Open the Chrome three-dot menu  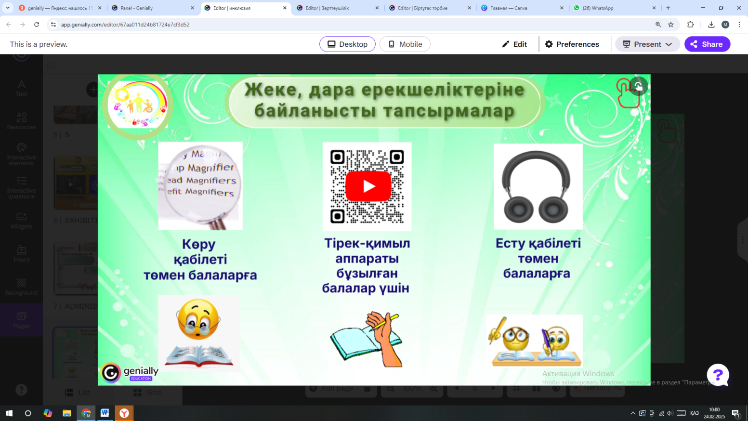coord(739,25)
